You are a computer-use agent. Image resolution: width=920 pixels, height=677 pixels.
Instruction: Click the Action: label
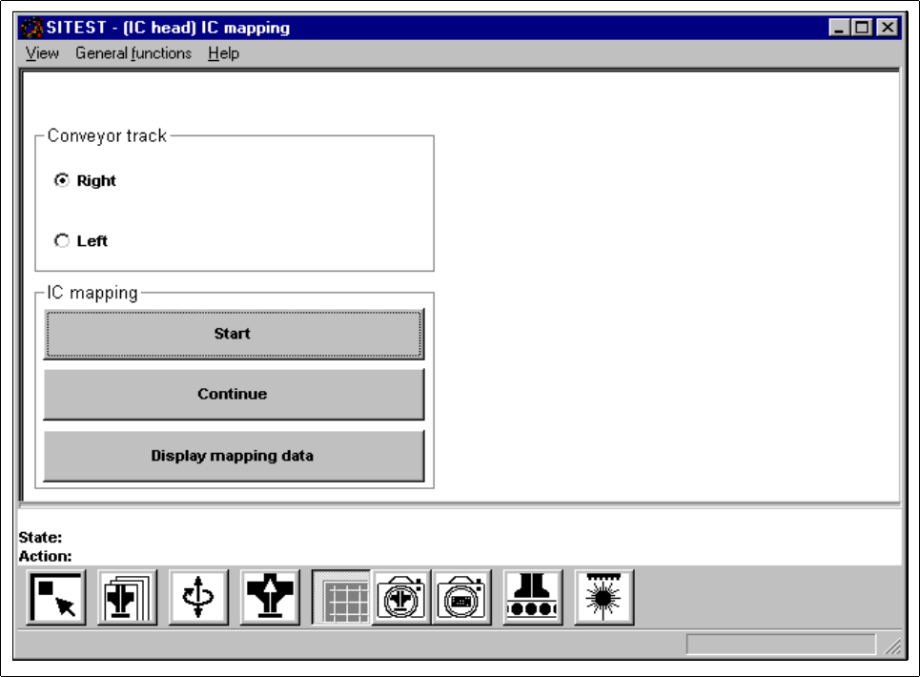point(45,556)
